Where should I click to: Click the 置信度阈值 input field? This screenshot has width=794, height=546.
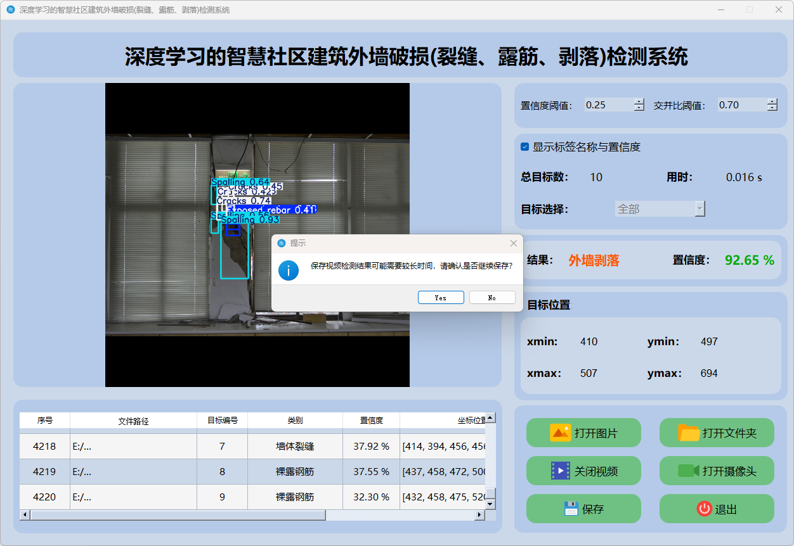point(608,105)
